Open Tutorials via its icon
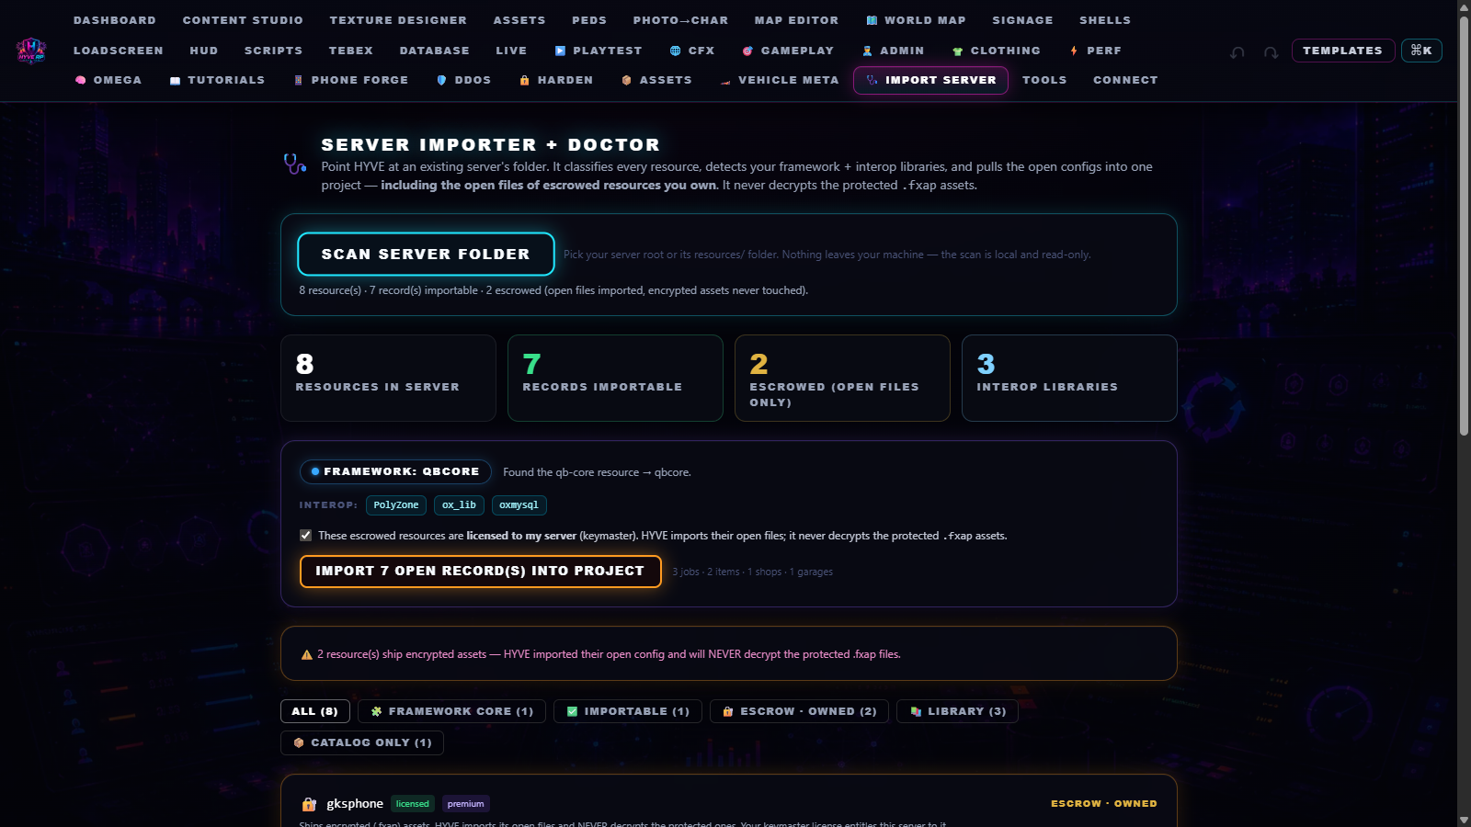1471x827 pixels. (175, 80)
